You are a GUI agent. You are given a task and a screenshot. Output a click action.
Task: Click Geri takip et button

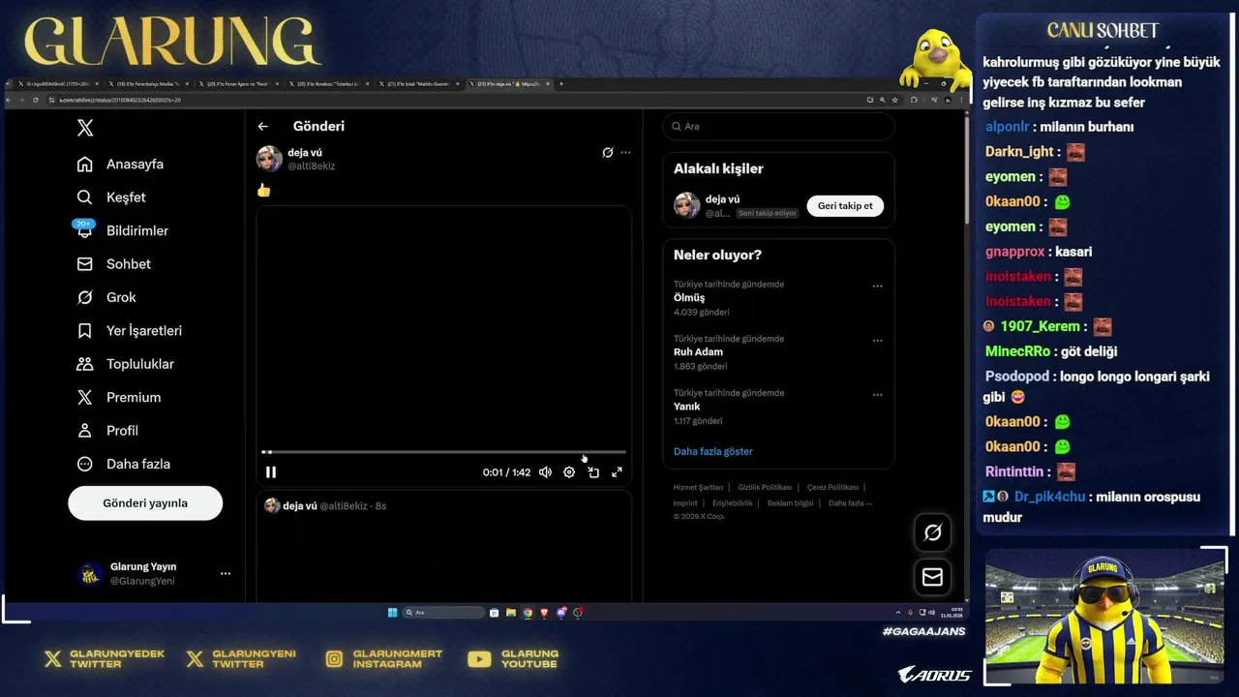845,205
